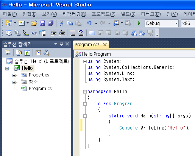Click the Paste clipboard icon
This screenshot has width=195, height=156.
(78, 23)
